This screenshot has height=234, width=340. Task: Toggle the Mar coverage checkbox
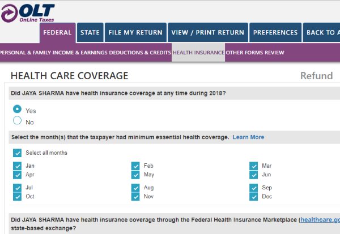coord(254,166)
